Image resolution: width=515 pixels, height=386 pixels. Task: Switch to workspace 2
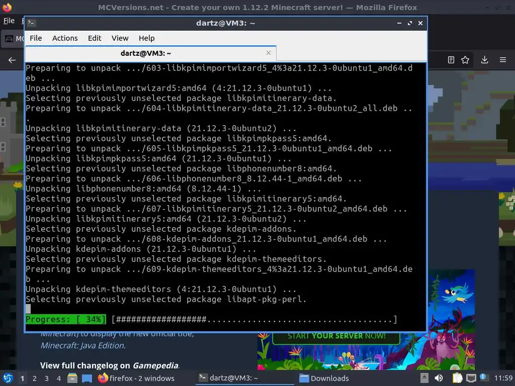pyautogui.click(x=35, y=378)
